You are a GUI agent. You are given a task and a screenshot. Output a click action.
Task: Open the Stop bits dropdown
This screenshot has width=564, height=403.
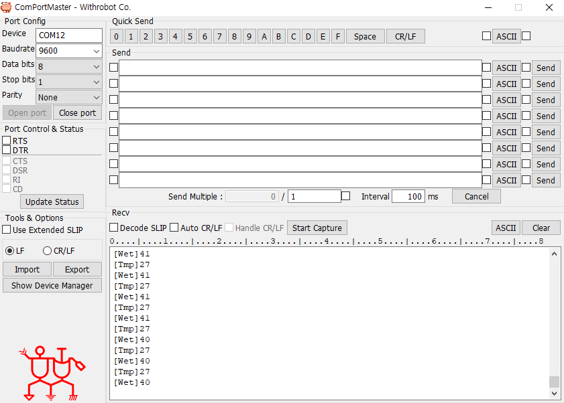click(69, 82)
